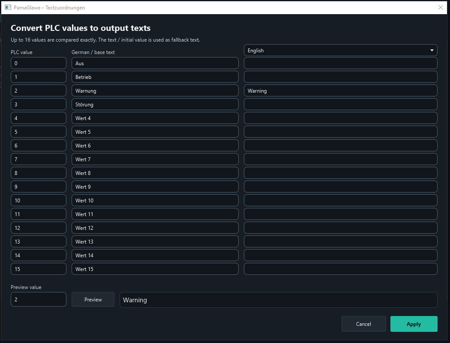
Task: Click empty English translation field for 'Störung'
Action: coord(340,104)
